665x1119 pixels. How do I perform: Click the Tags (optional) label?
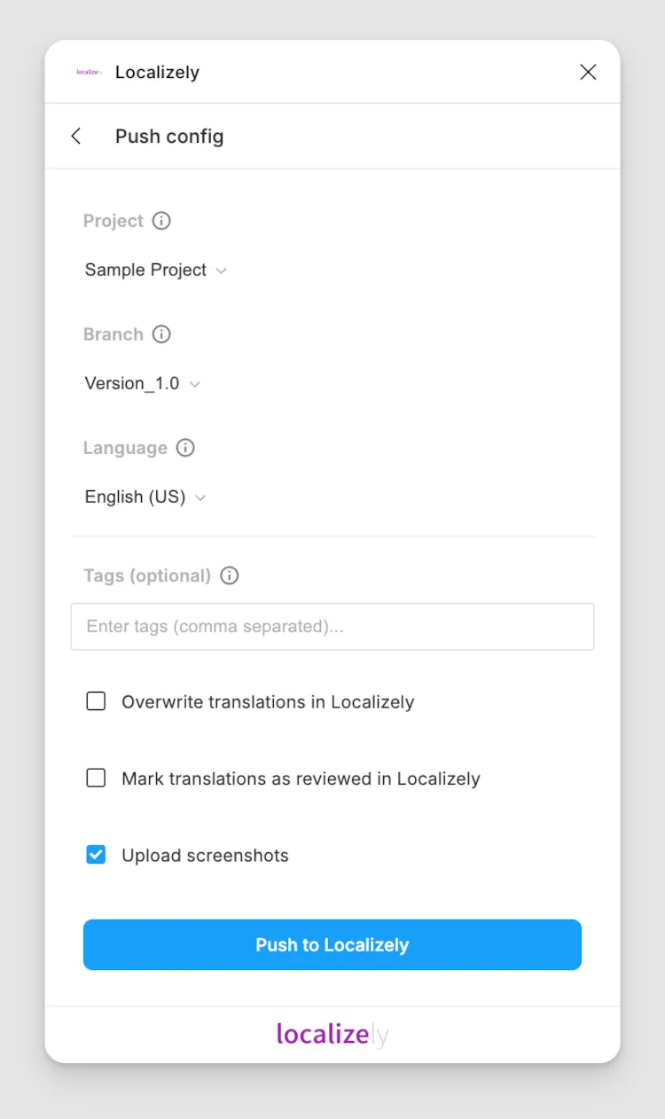click(147, 575)
